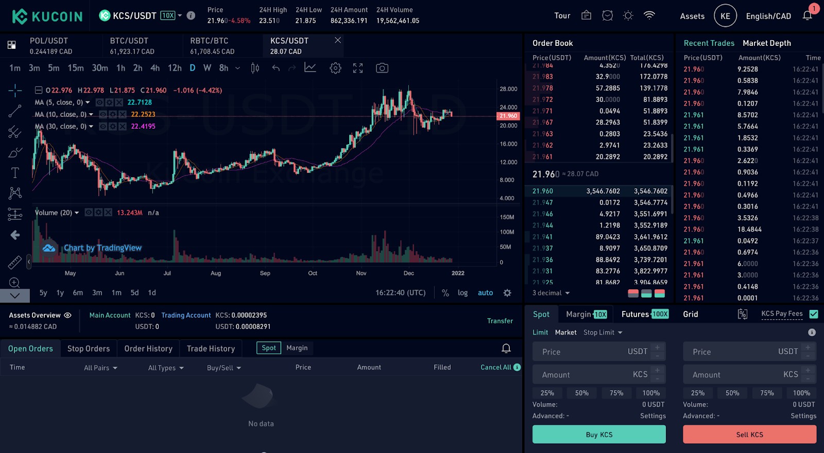Expand the MA (5, close, 0) indicator menu

pyautogui.click(x=88, y=102)
